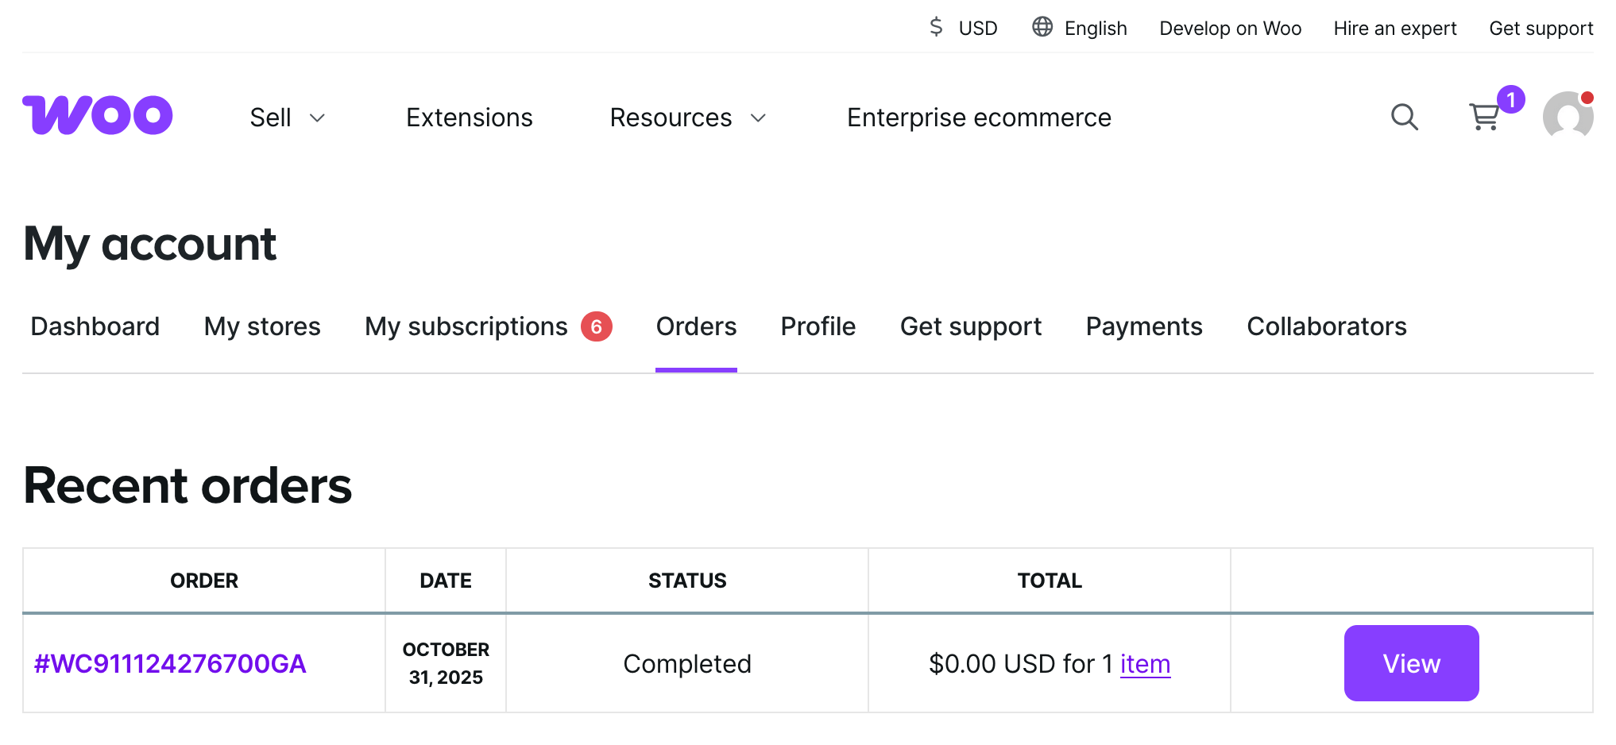Click the Woo logo
Image resolution: width=1616 pixels, height=745 pixels.
(97, 116)
